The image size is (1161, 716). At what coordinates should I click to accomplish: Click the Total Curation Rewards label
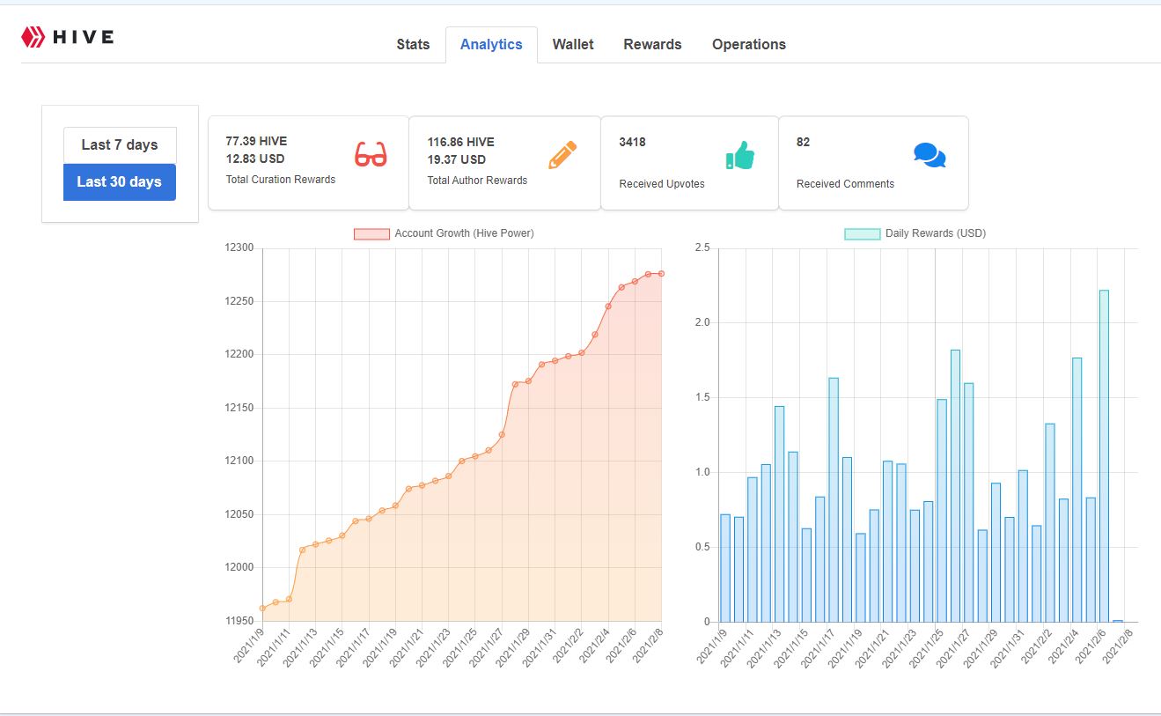coord(280,180)
